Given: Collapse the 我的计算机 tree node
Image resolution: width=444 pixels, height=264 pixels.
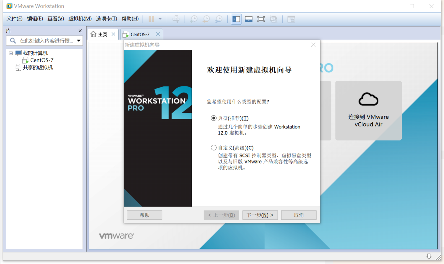Looking at the screenshot, I should (x=11, y=53).
